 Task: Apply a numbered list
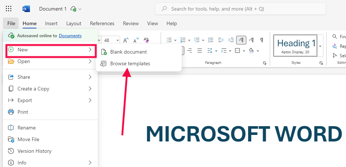click(x=183, y=40)
